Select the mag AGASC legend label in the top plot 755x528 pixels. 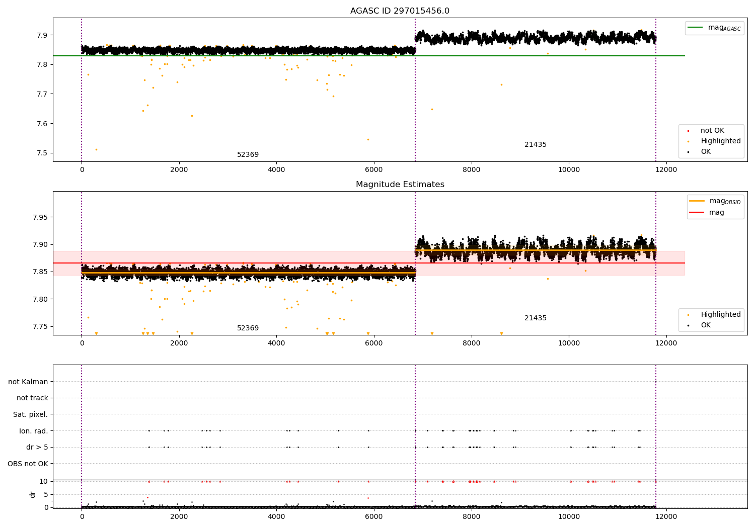[x=724, y=28]
